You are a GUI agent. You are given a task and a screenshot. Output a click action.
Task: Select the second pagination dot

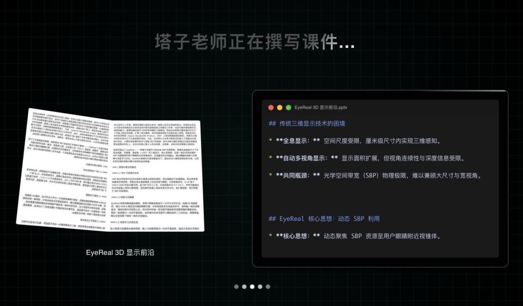[x=245, y=287]
